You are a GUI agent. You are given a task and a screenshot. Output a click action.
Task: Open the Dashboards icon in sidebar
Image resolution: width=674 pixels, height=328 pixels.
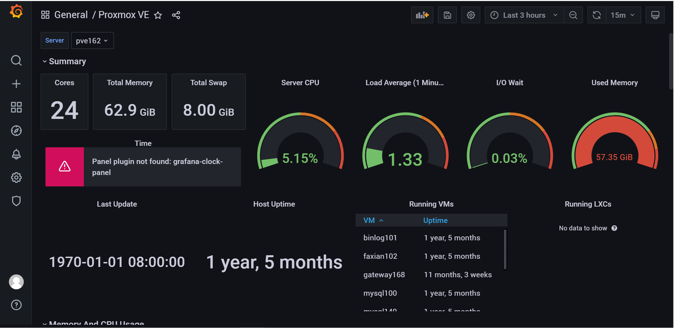point(16,107)
